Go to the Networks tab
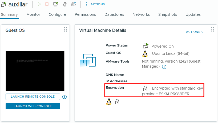 (x=141, y=14)
